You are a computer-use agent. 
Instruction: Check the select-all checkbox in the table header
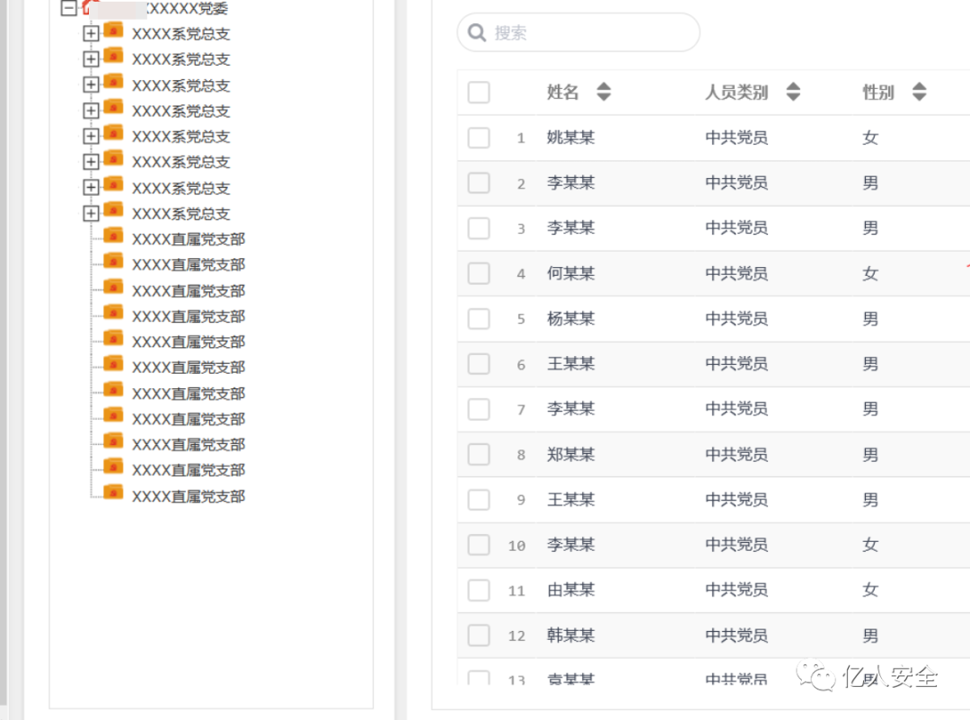[478, 92]
